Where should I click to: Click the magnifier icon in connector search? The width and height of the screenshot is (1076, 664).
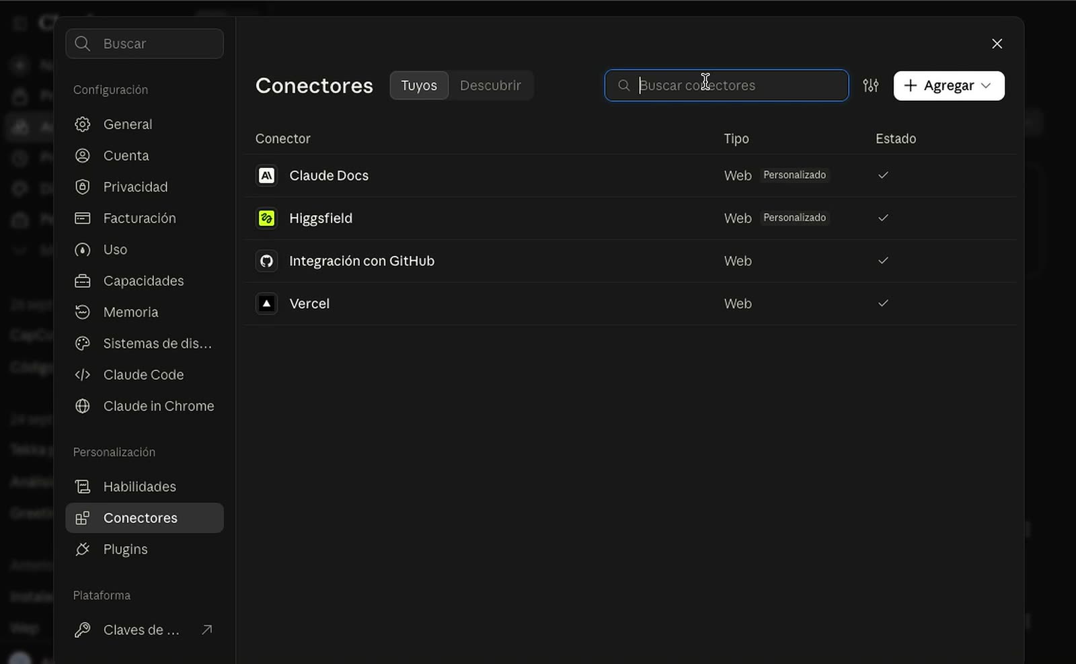(624, 85)
